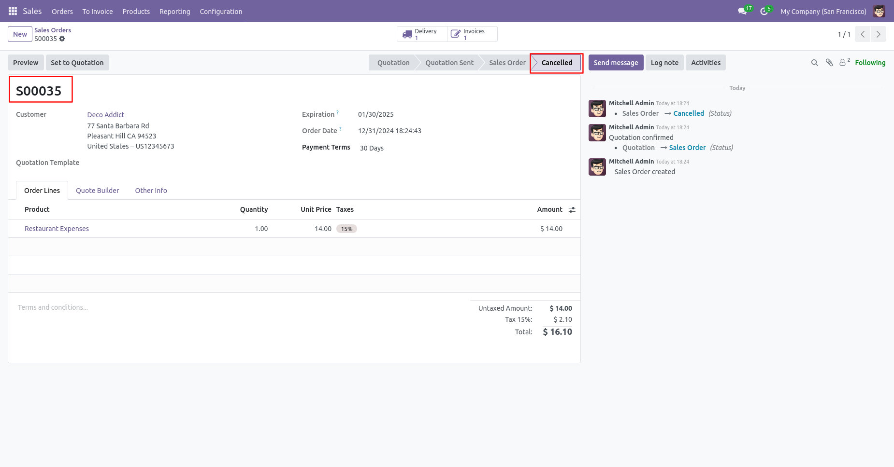
Task: Open the Reporting menu
Action: (x=175, y=11)
